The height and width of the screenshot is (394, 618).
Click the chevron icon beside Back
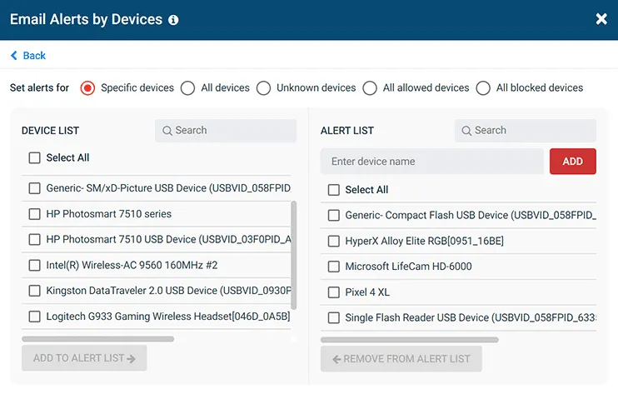(14, 56)
